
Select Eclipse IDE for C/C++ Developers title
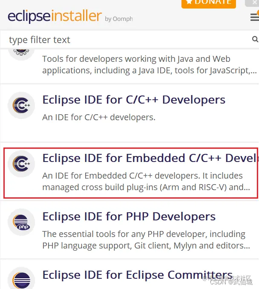click(x=134, y=100)
